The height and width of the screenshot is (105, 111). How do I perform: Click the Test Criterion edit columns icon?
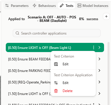(x=56, y=64)
